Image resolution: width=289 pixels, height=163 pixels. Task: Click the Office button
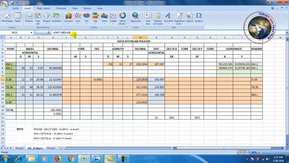coord(4,5)
